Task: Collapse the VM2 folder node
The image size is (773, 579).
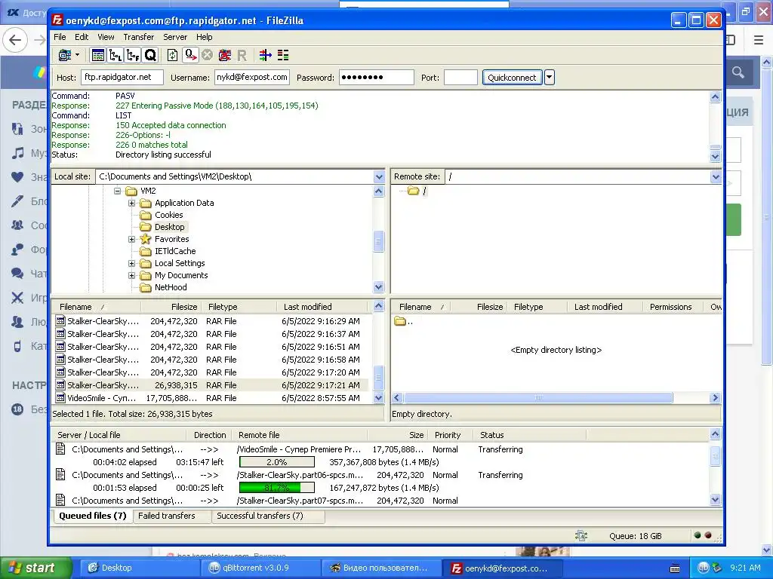Action: coord(117,191)
